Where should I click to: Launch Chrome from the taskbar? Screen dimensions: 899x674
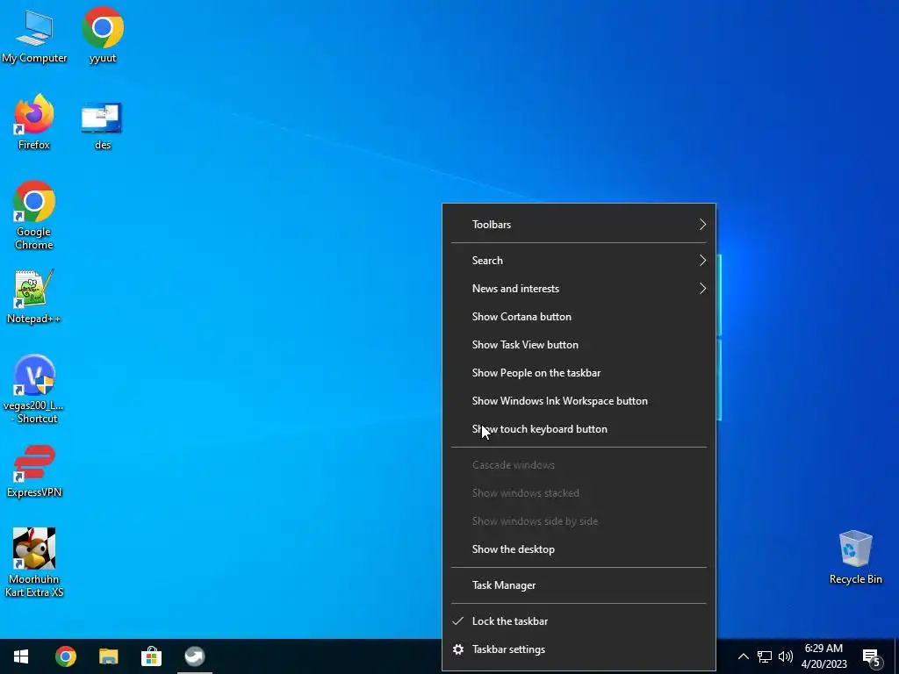tap(65, 656)
